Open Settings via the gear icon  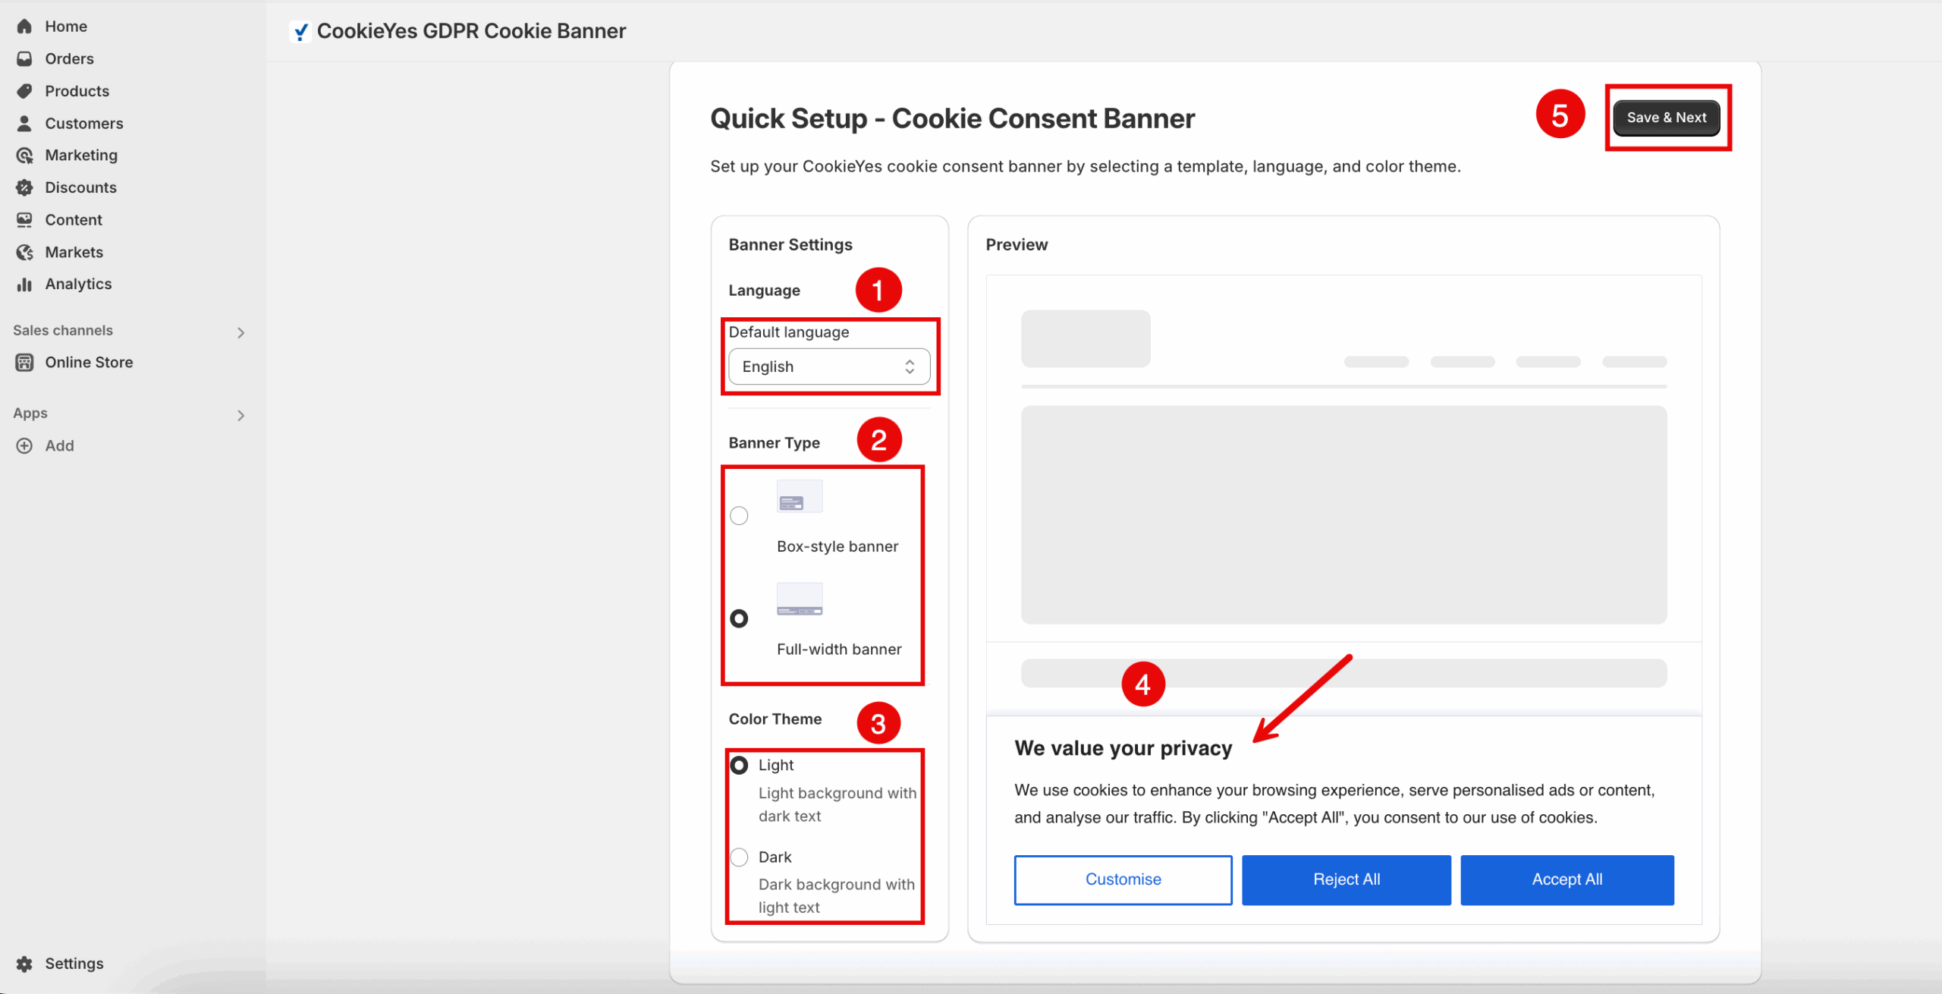[25, 963]
